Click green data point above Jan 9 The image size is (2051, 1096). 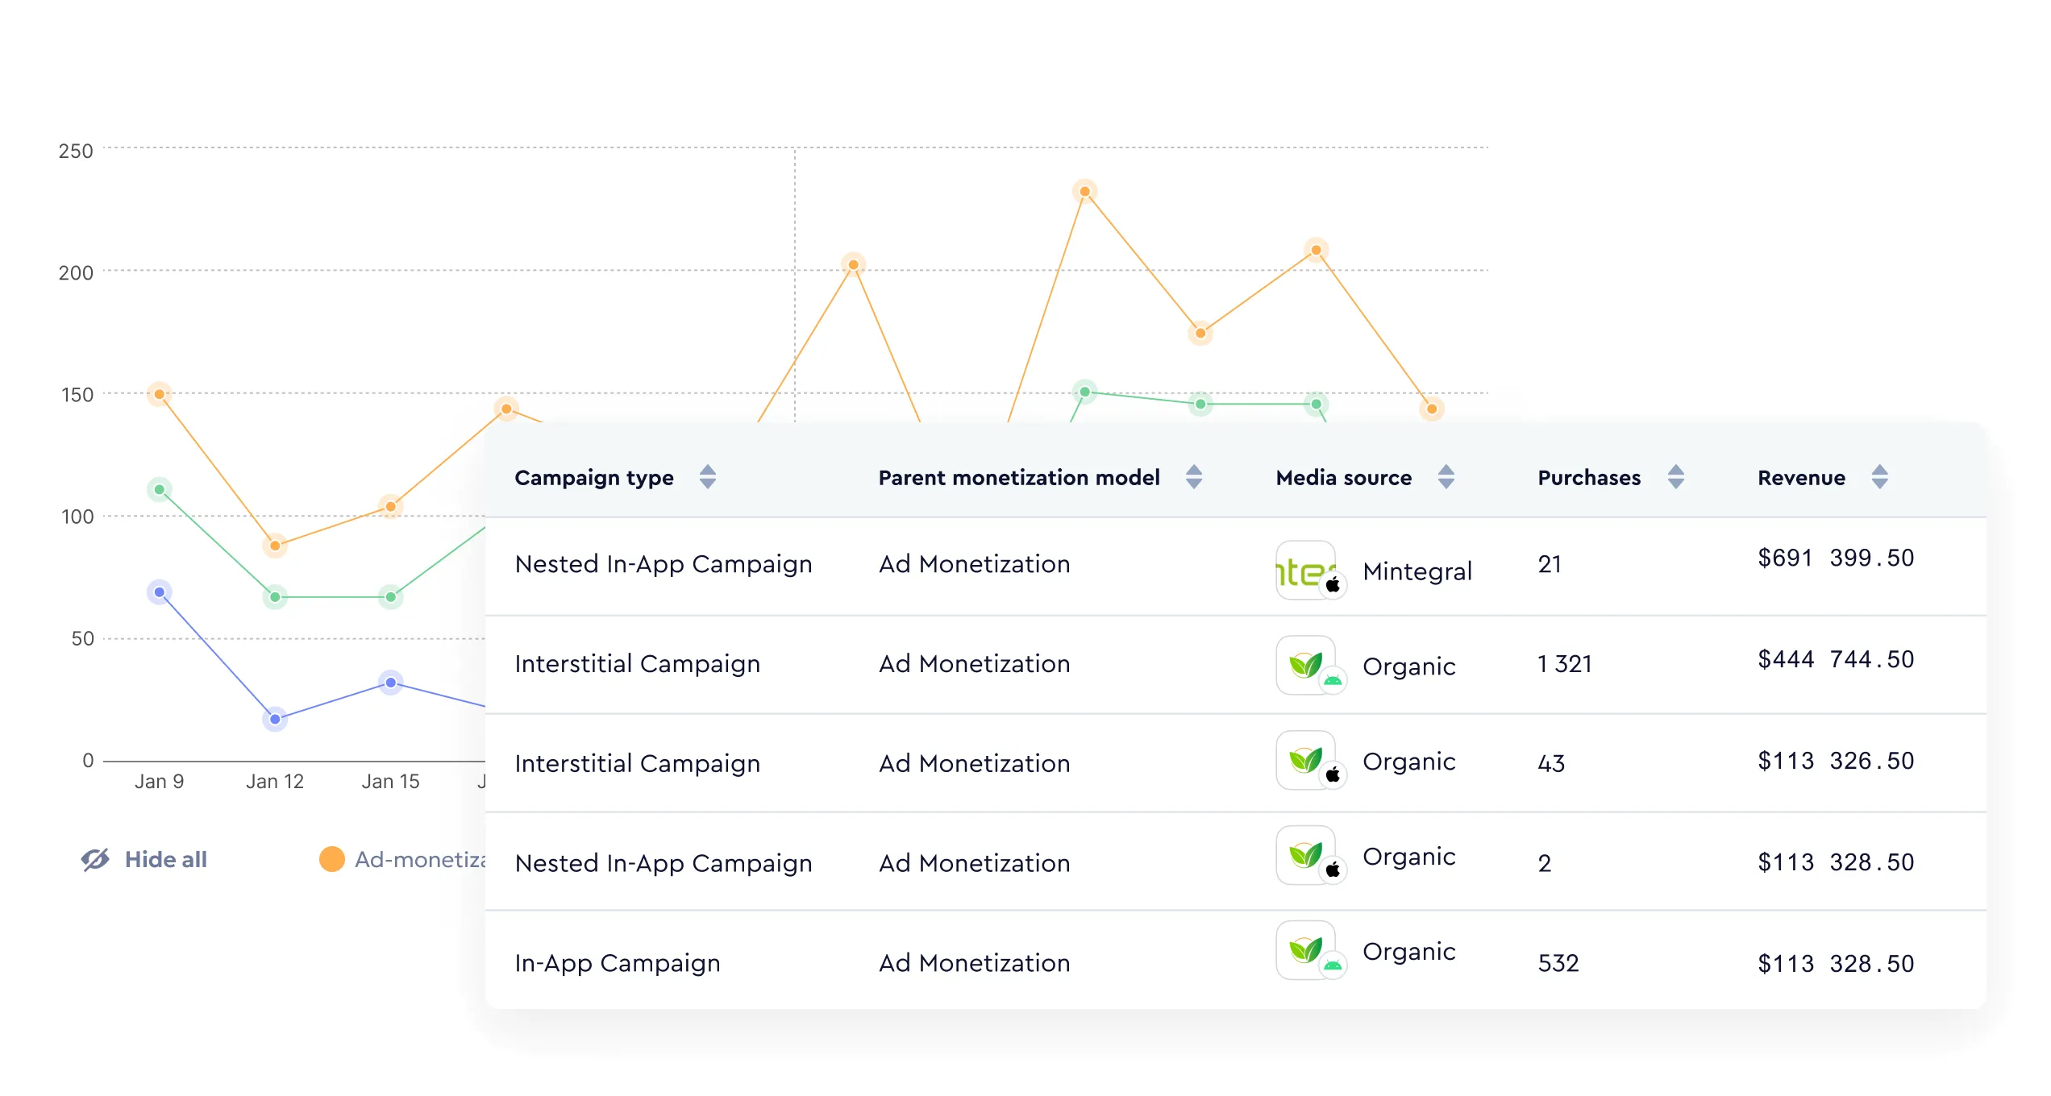(x=160, y=489)
